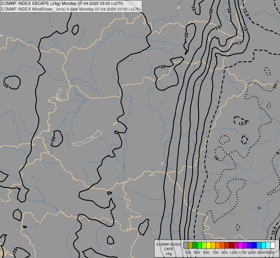Viewport: 280px width, 258px height.
Task: Pick the dark maroon swatch before 1250
Action: click(231, 245)
